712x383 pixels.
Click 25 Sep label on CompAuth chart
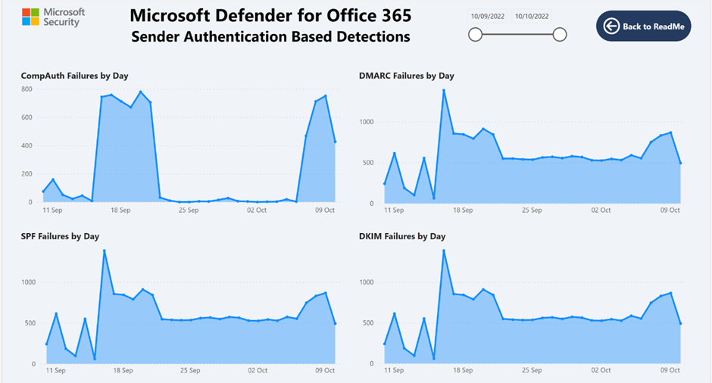coord(189,210)
